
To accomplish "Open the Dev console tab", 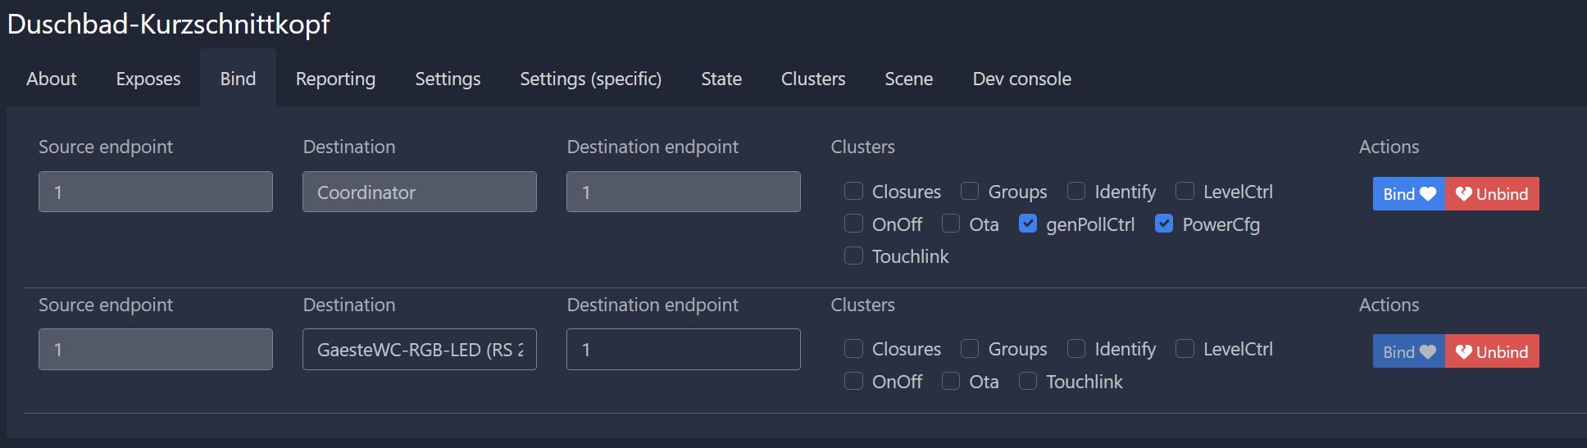I will pos(1021,79).
